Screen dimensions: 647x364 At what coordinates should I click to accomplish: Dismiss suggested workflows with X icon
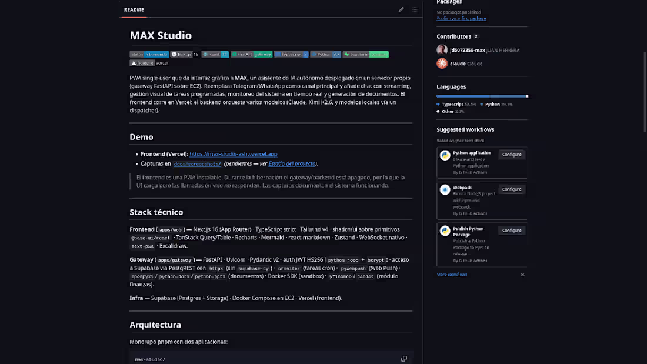(x=522, y=275)
